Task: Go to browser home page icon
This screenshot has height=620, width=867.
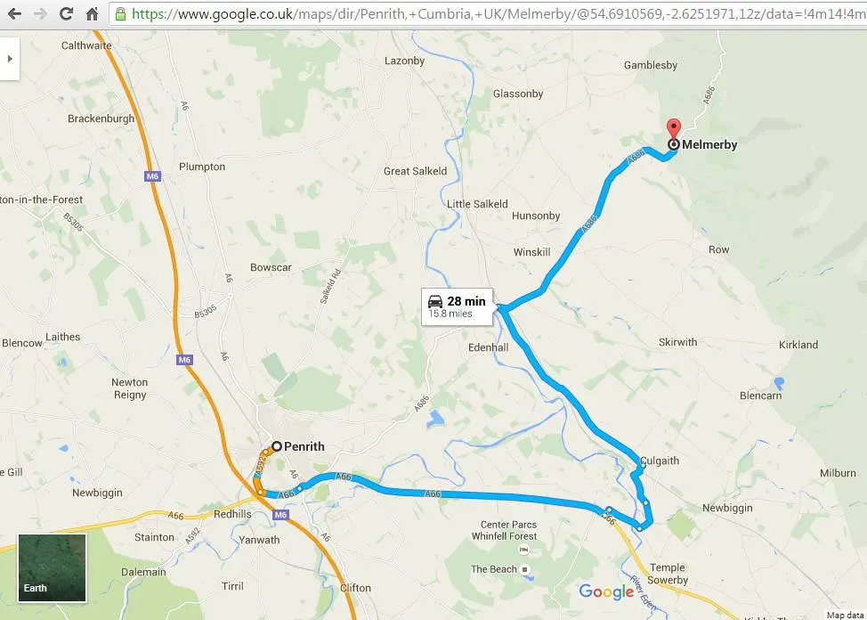Action: pyautogui.click(x=92, y=14)
